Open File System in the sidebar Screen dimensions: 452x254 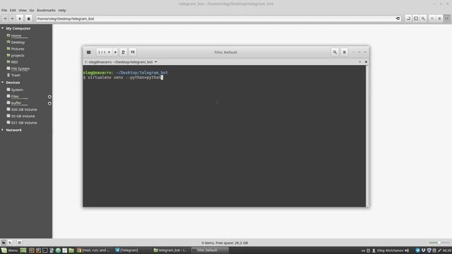click(x=20, y=69)
